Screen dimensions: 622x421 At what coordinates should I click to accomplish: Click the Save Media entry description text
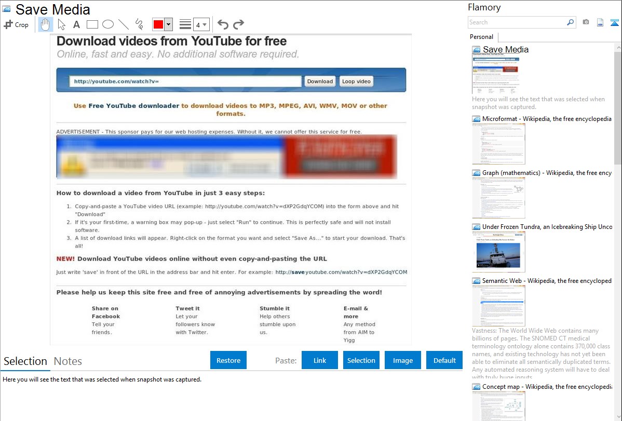click(538, 103)
